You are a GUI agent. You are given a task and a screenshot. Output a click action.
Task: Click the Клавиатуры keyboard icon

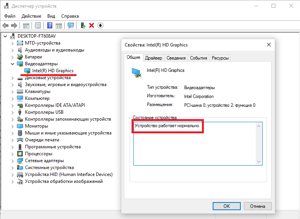(x=20, y=91)
